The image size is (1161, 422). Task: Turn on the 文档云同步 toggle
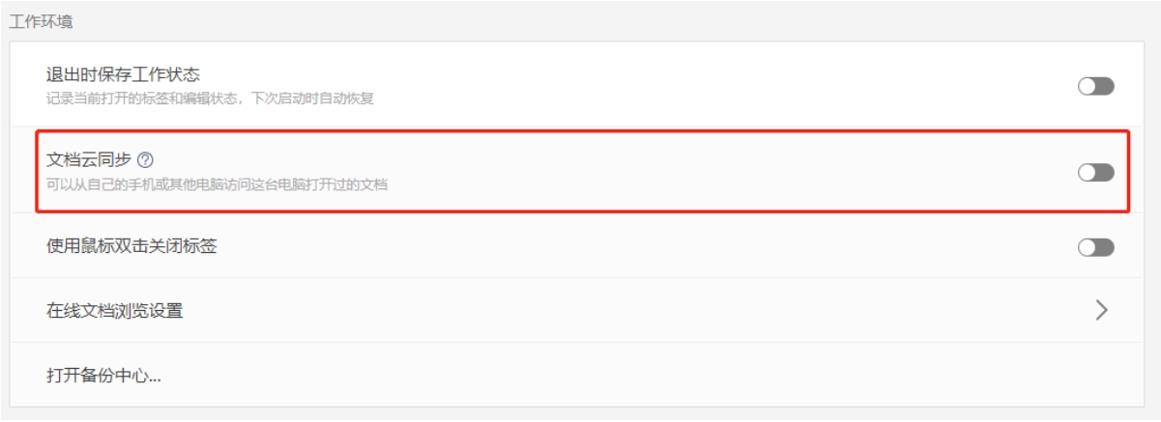coord(1095,172)
